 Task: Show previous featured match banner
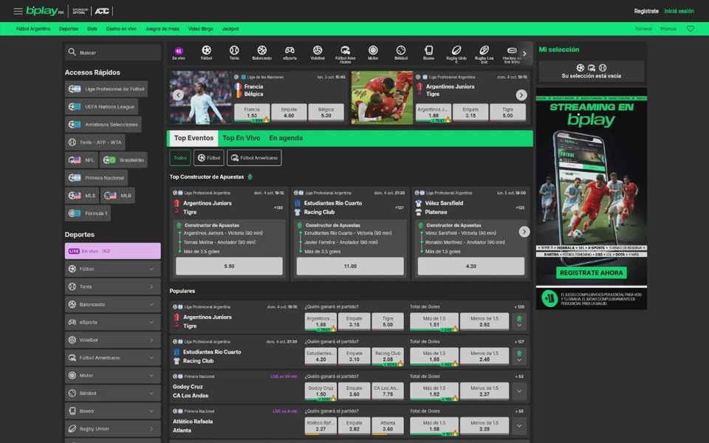coord(178,95)
